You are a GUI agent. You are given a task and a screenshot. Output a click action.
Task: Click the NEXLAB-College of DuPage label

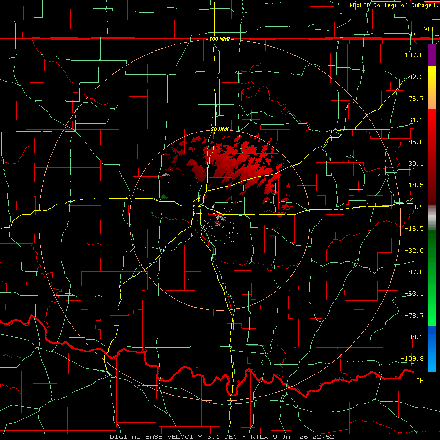393,5
